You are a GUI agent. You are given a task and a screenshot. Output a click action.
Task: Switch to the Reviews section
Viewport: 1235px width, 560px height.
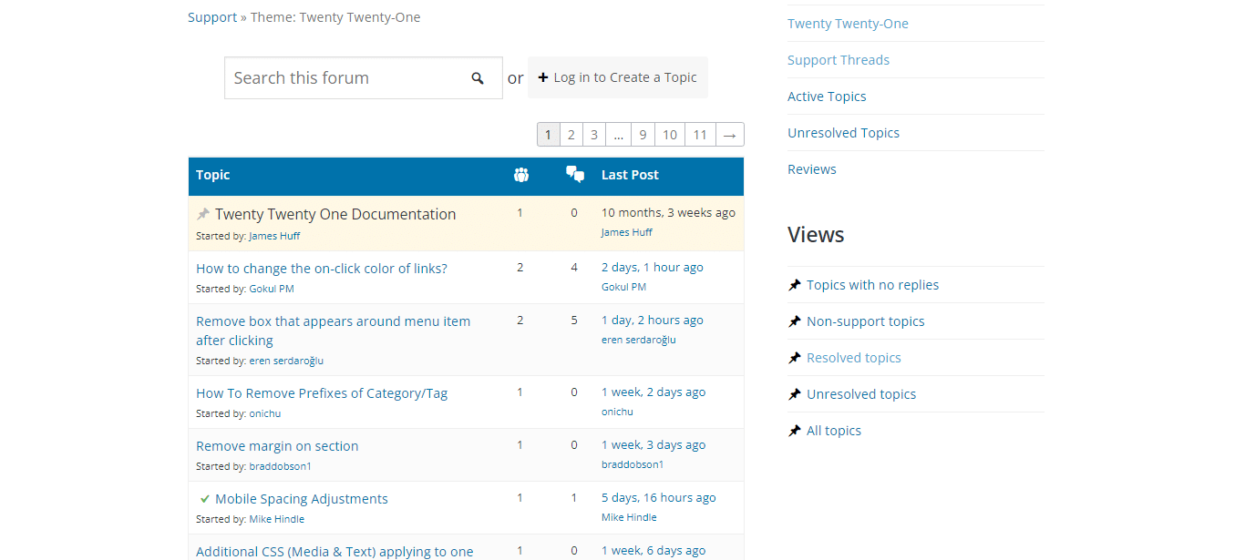811,168
